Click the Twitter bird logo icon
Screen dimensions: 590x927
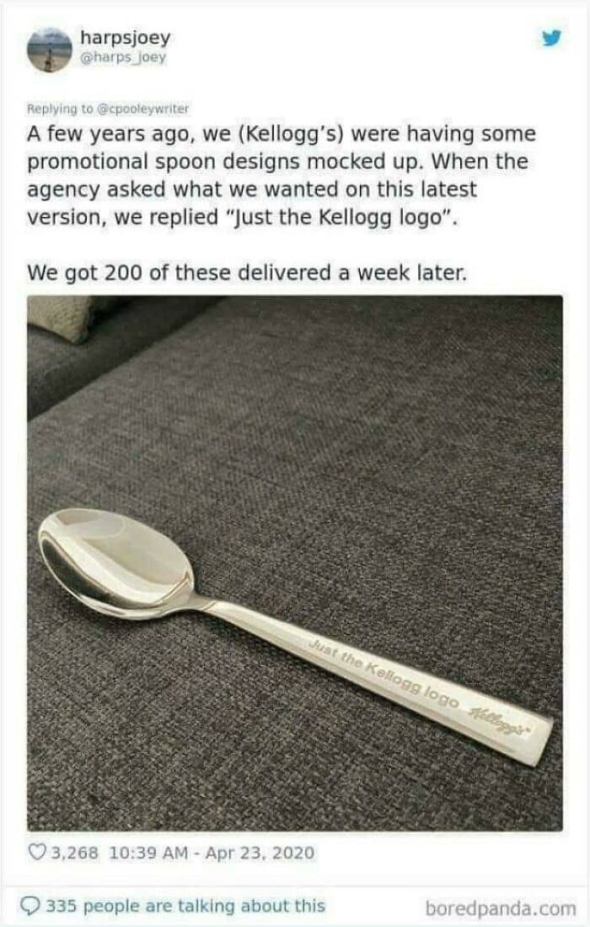pos(551,39)
